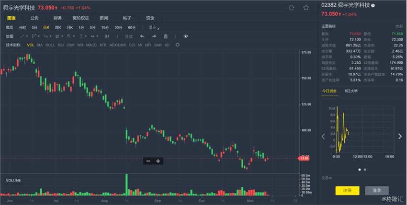Viewport: 407px width, 205px height.
Task: Click the yellow 注册 register button
Action: point(347,191)
